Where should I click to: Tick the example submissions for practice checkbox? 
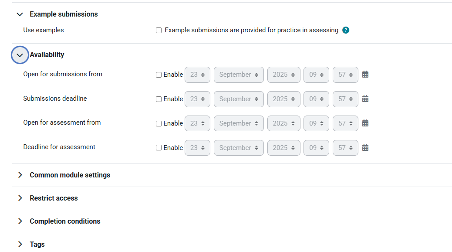[x=159, y=31]
